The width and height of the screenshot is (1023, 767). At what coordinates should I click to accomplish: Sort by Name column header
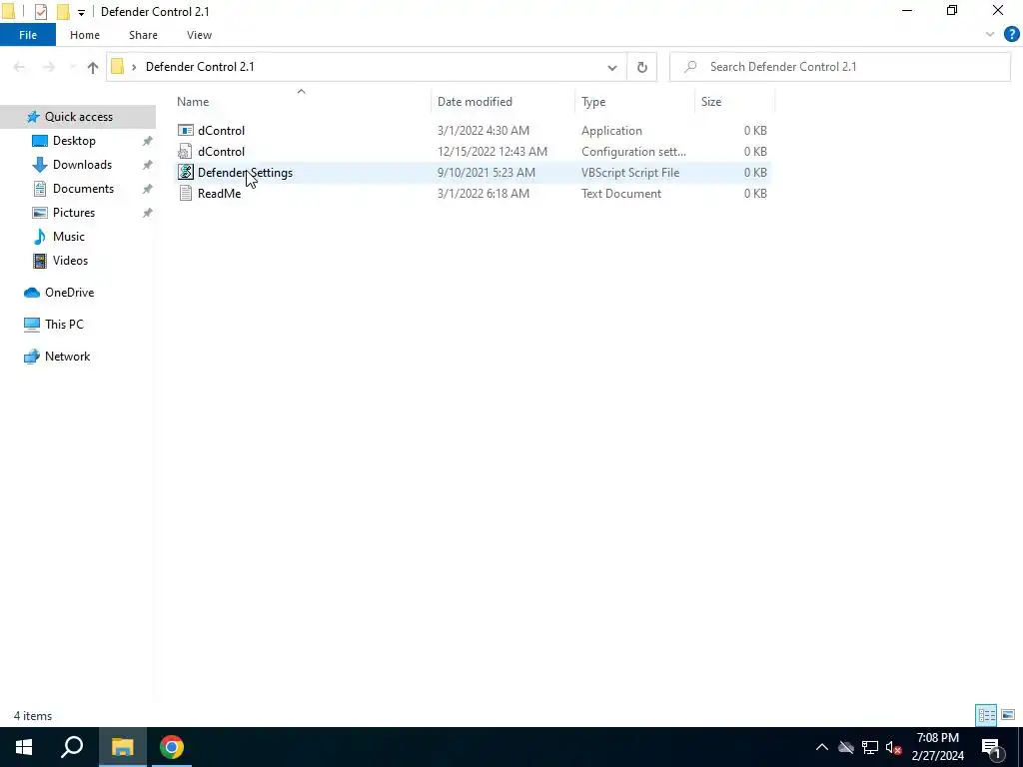[193, 102]
